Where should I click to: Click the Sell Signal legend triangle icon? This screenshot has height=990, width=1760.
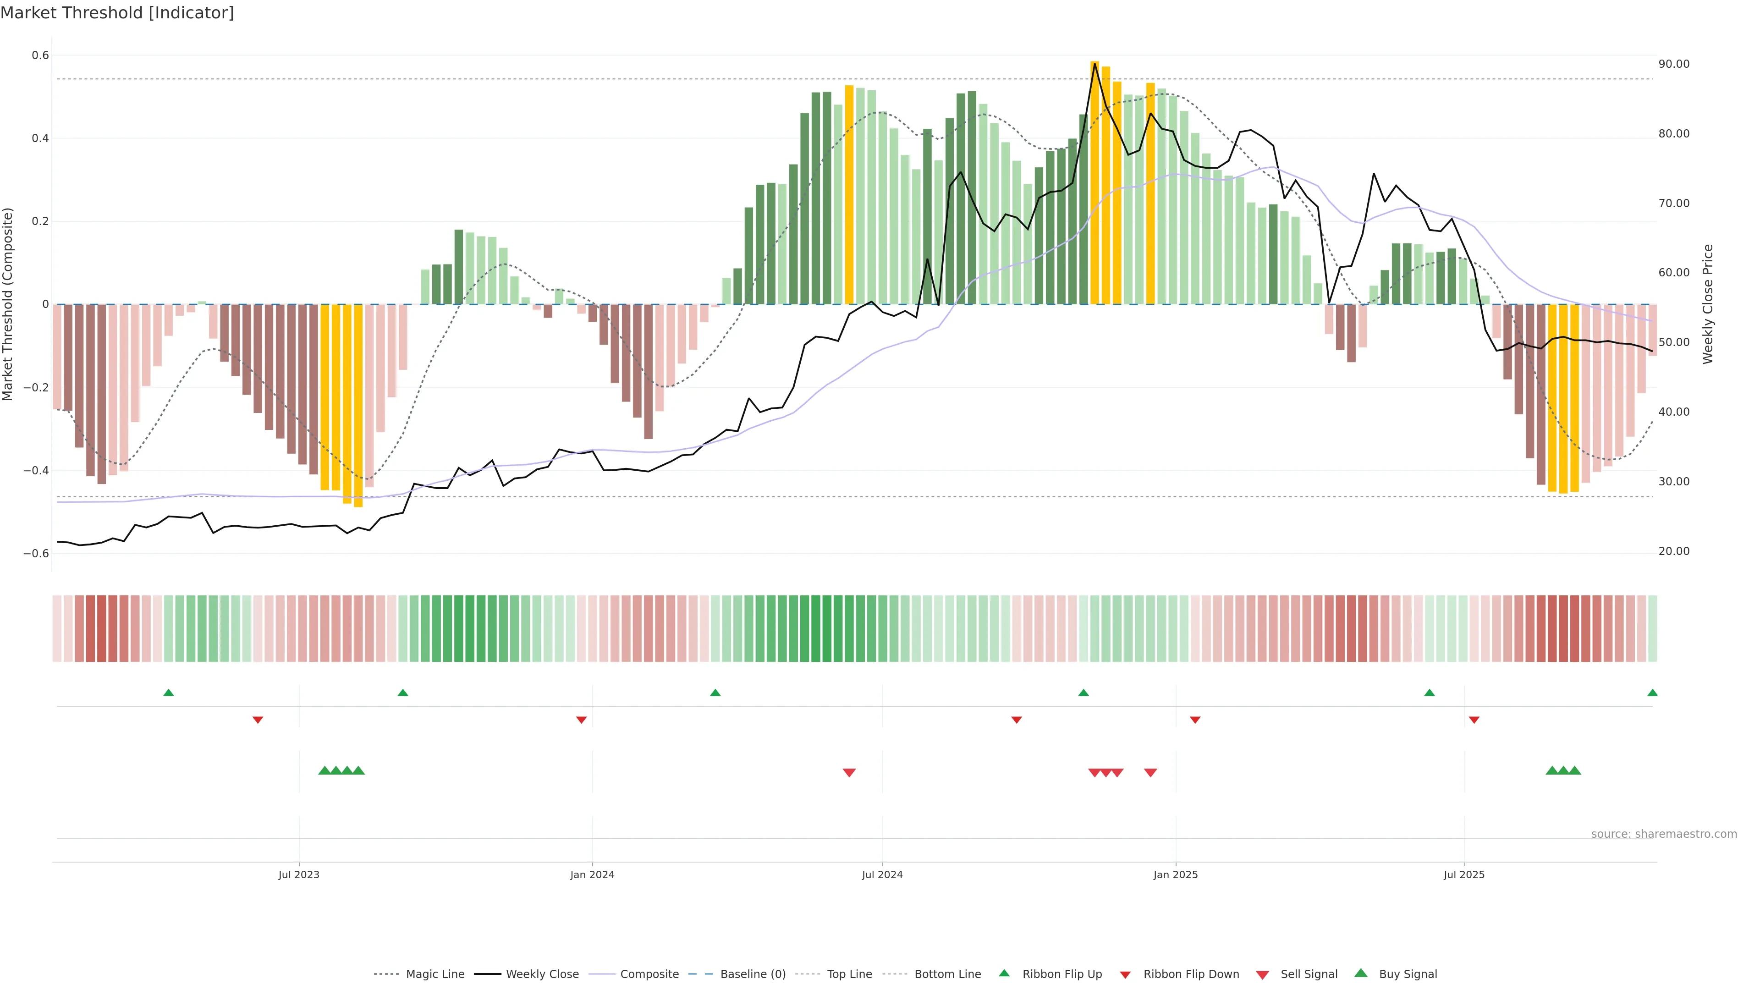(1262, 975)
